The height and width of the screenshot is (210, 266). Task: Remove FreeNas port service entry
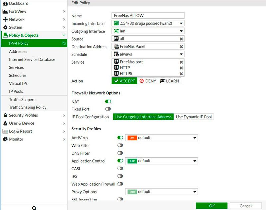181,62
